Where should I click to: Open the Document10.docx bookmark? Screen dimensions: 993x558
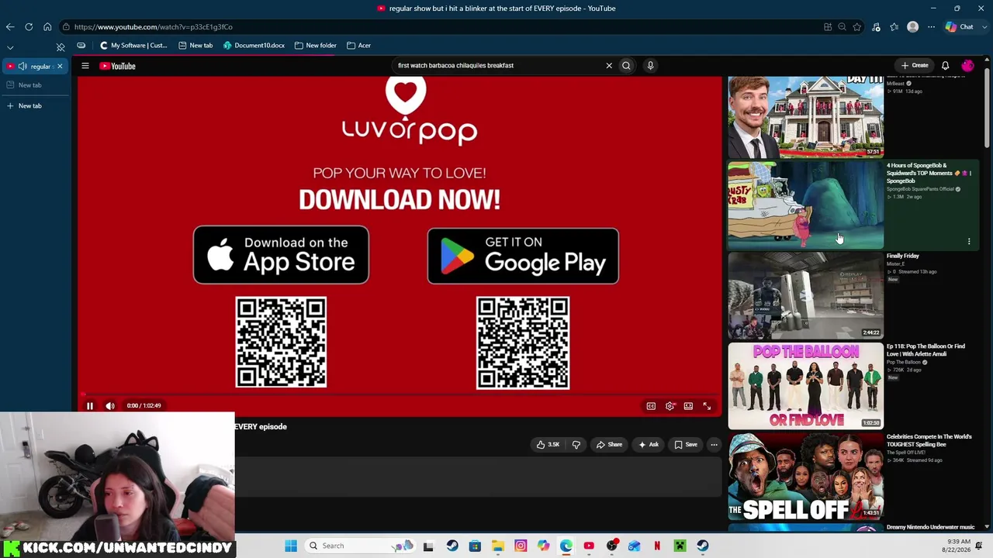(254, 46)
